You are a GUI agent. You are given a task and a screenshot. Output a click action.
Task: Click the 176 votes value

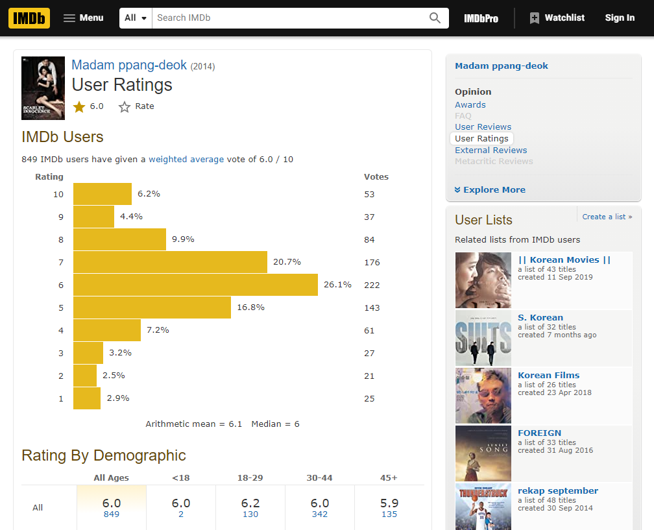[x=372, y=262]
